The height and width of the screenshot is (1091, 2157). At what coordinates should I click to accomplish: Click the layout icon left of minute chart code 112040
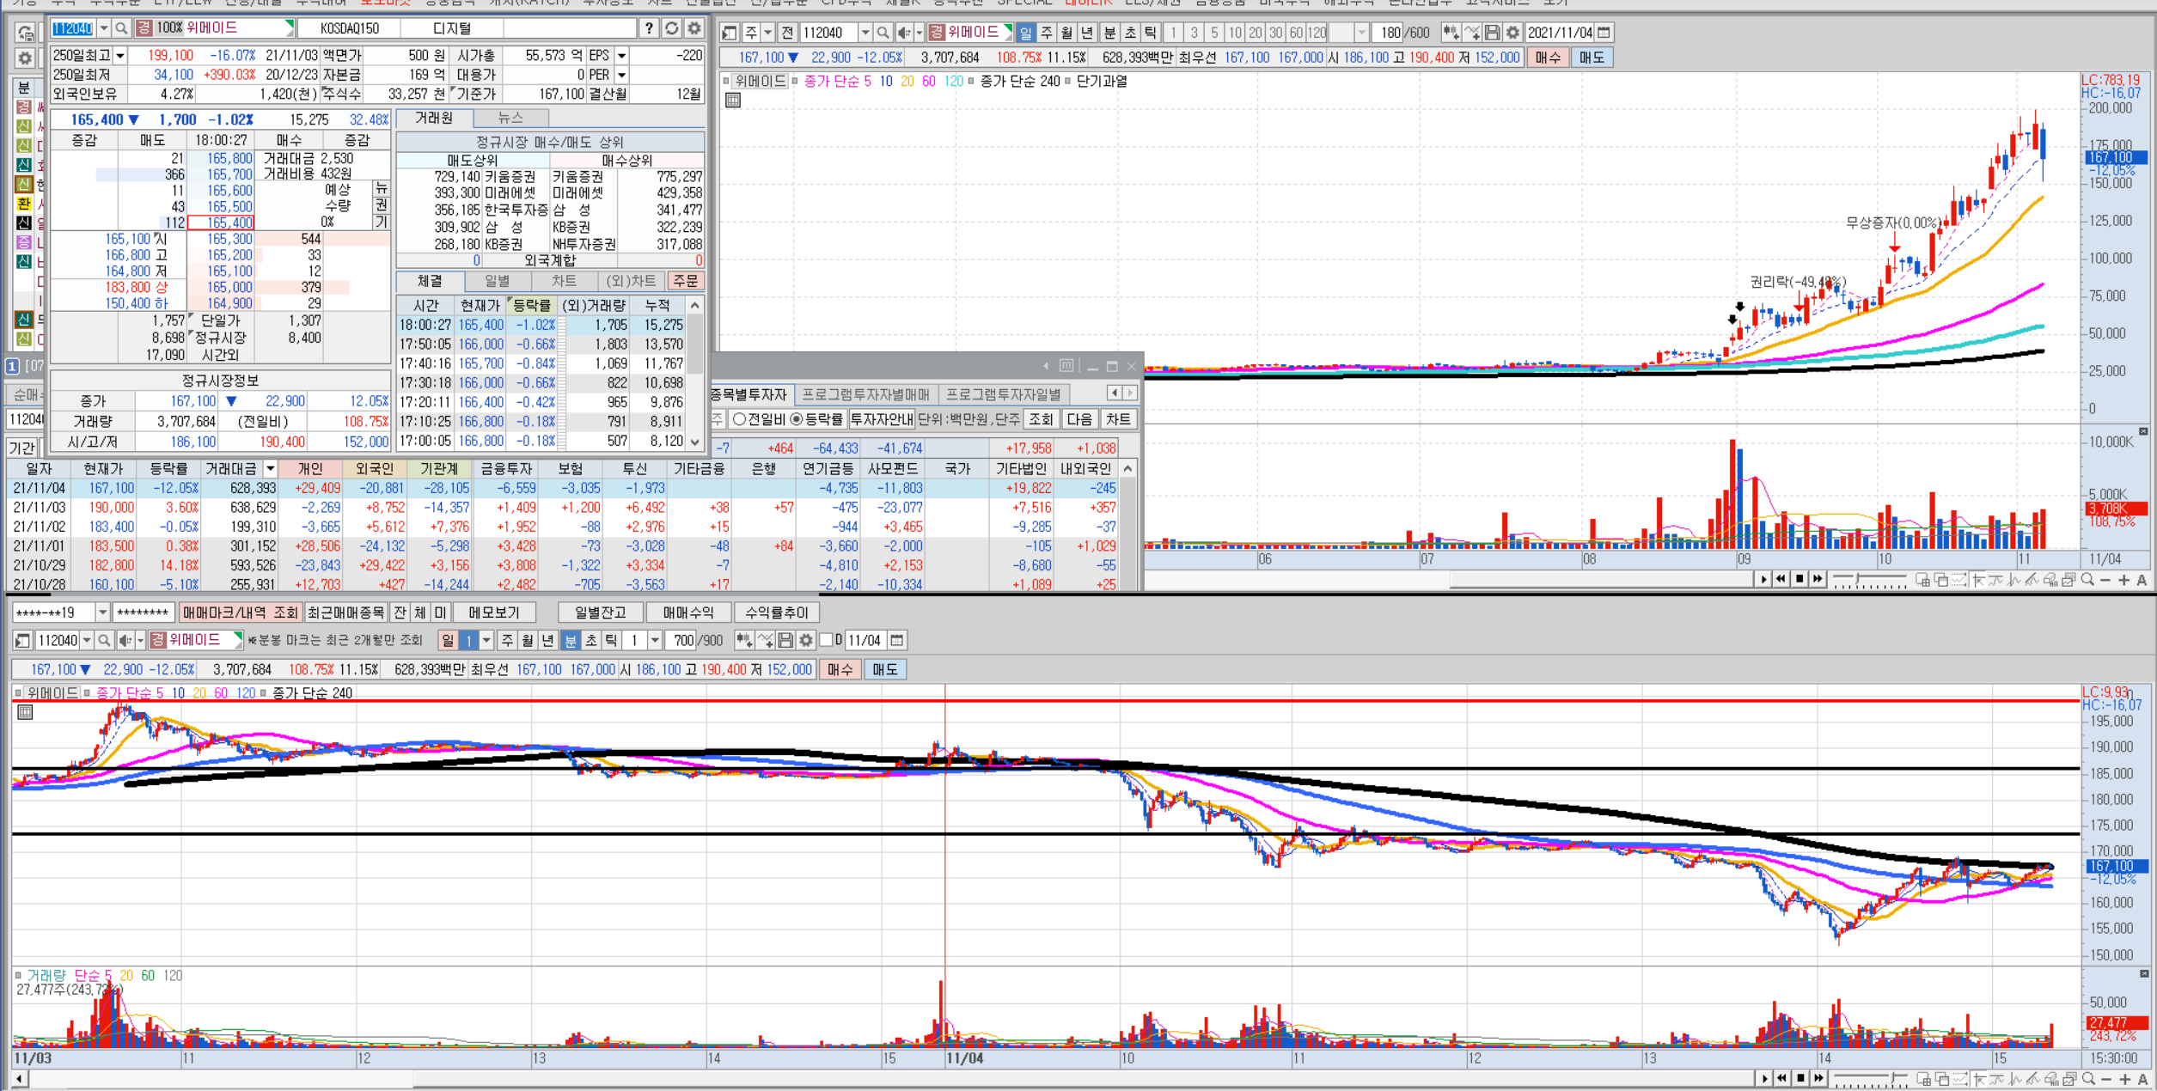[x=23, y=640]
